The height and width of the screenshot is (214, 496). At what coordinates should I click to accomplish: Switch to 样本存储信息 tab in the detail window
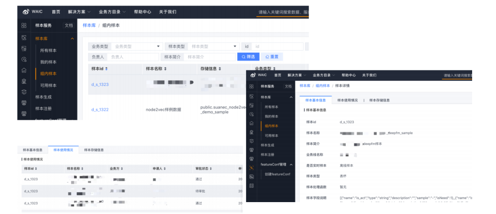point(379,100)
